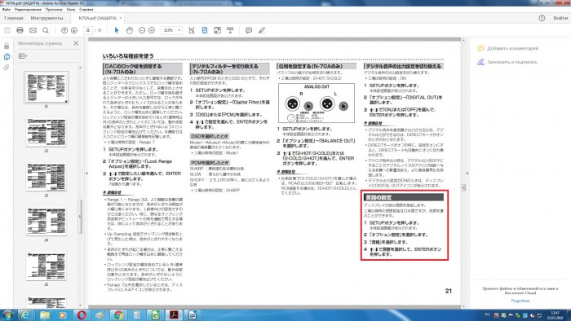Switch to the Инструменты tab

click(46, 18)
